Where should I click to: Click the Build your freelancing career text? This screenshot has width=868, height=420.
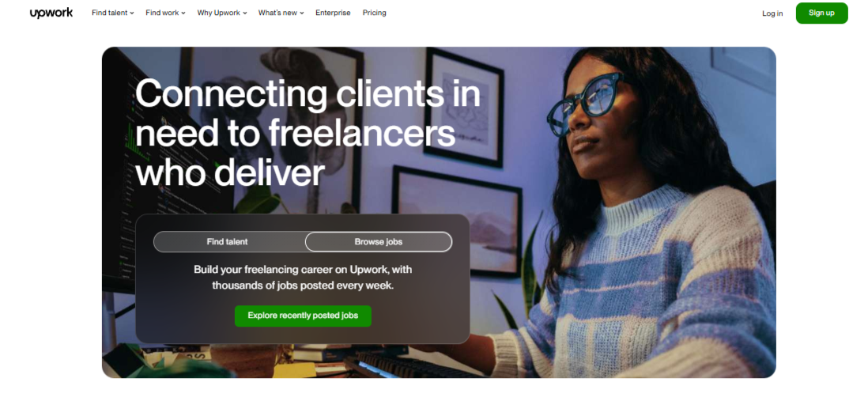[x=303, y=278]
